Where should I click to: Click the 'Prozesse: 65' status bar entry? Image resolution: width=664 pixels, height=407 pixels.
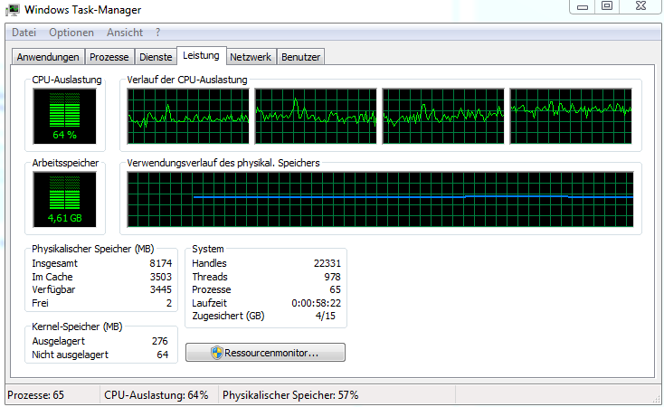point(35,395)
